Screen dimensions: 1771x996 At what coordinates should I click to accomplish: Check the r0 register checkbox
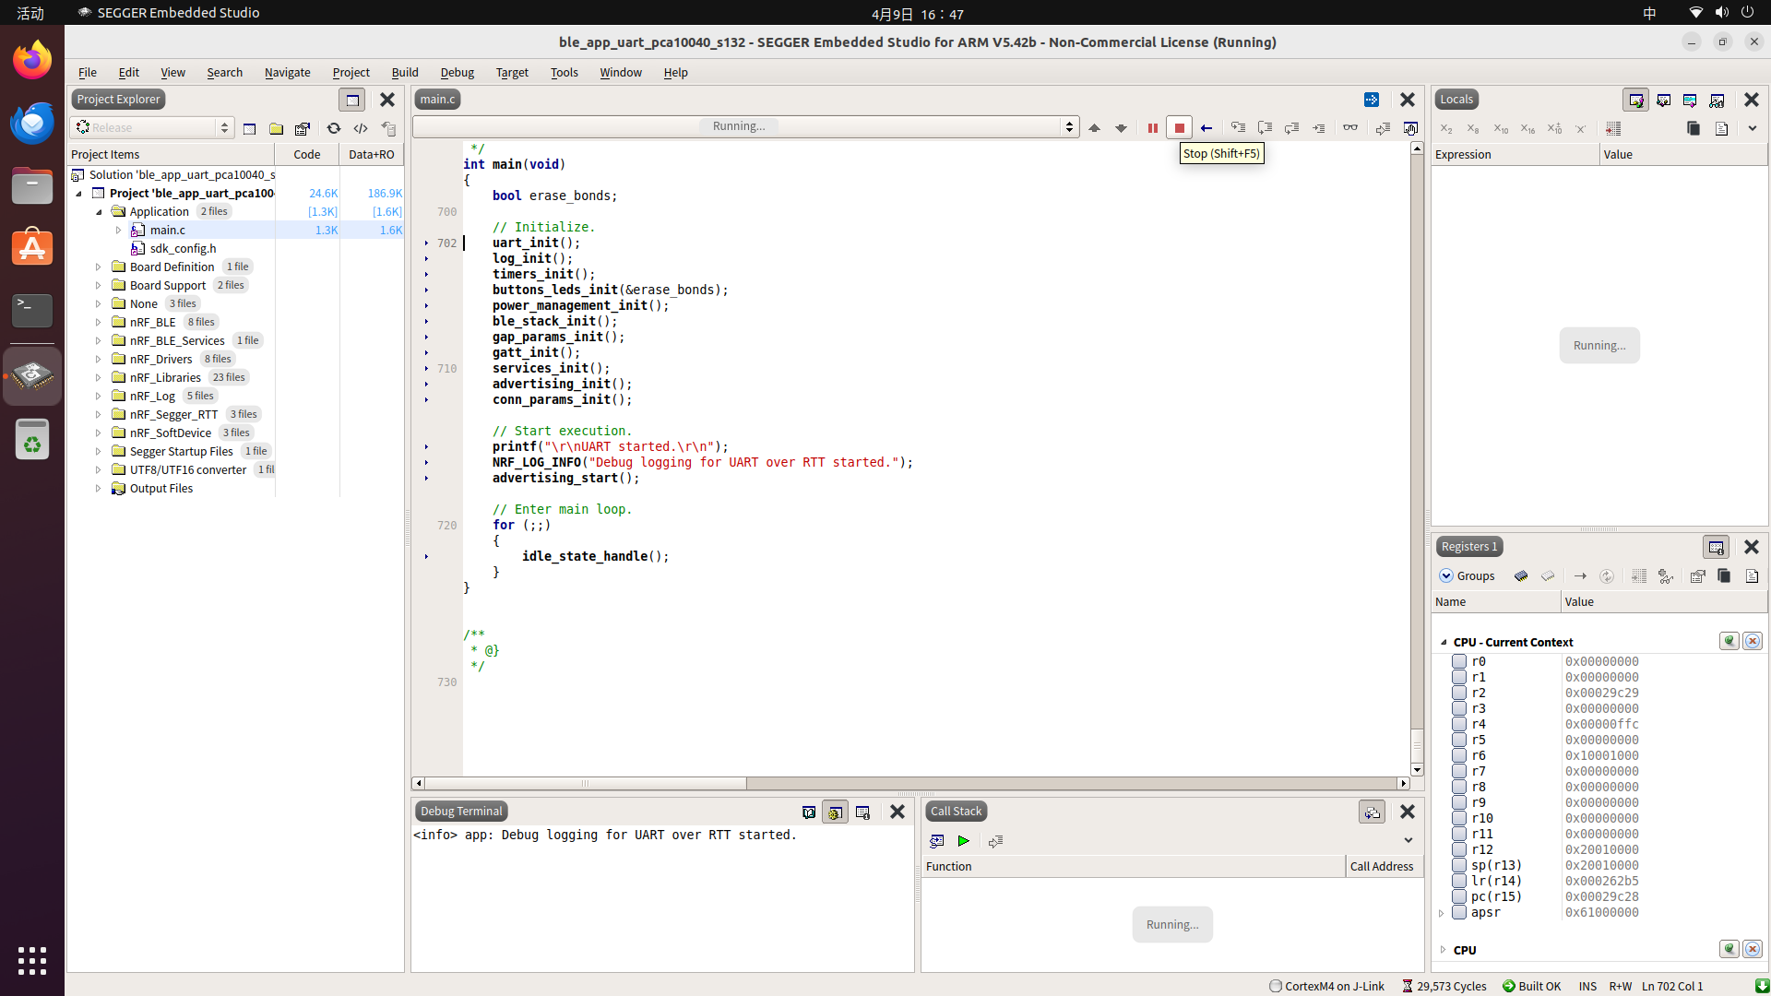tap(1459, 661)
